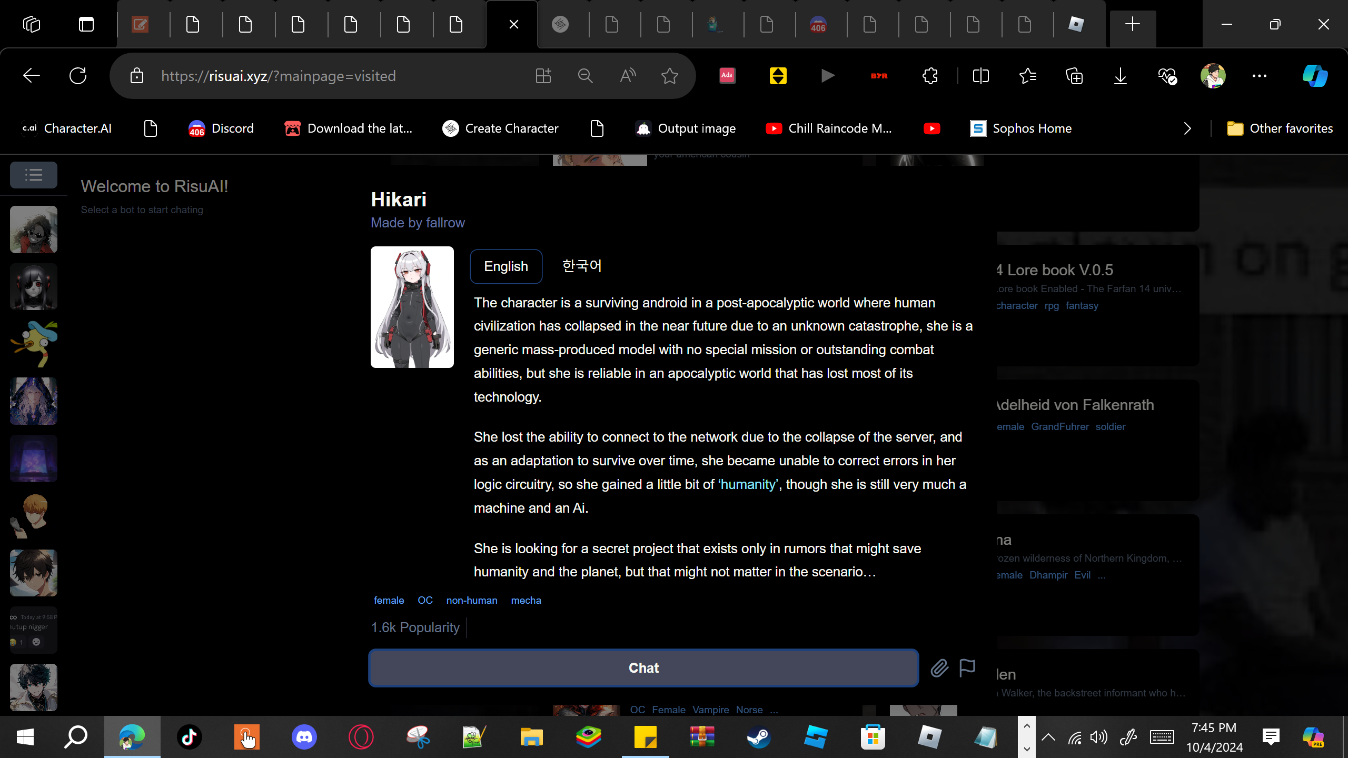
Task: Click the browser Back arrow
Action: coord(32,76)
